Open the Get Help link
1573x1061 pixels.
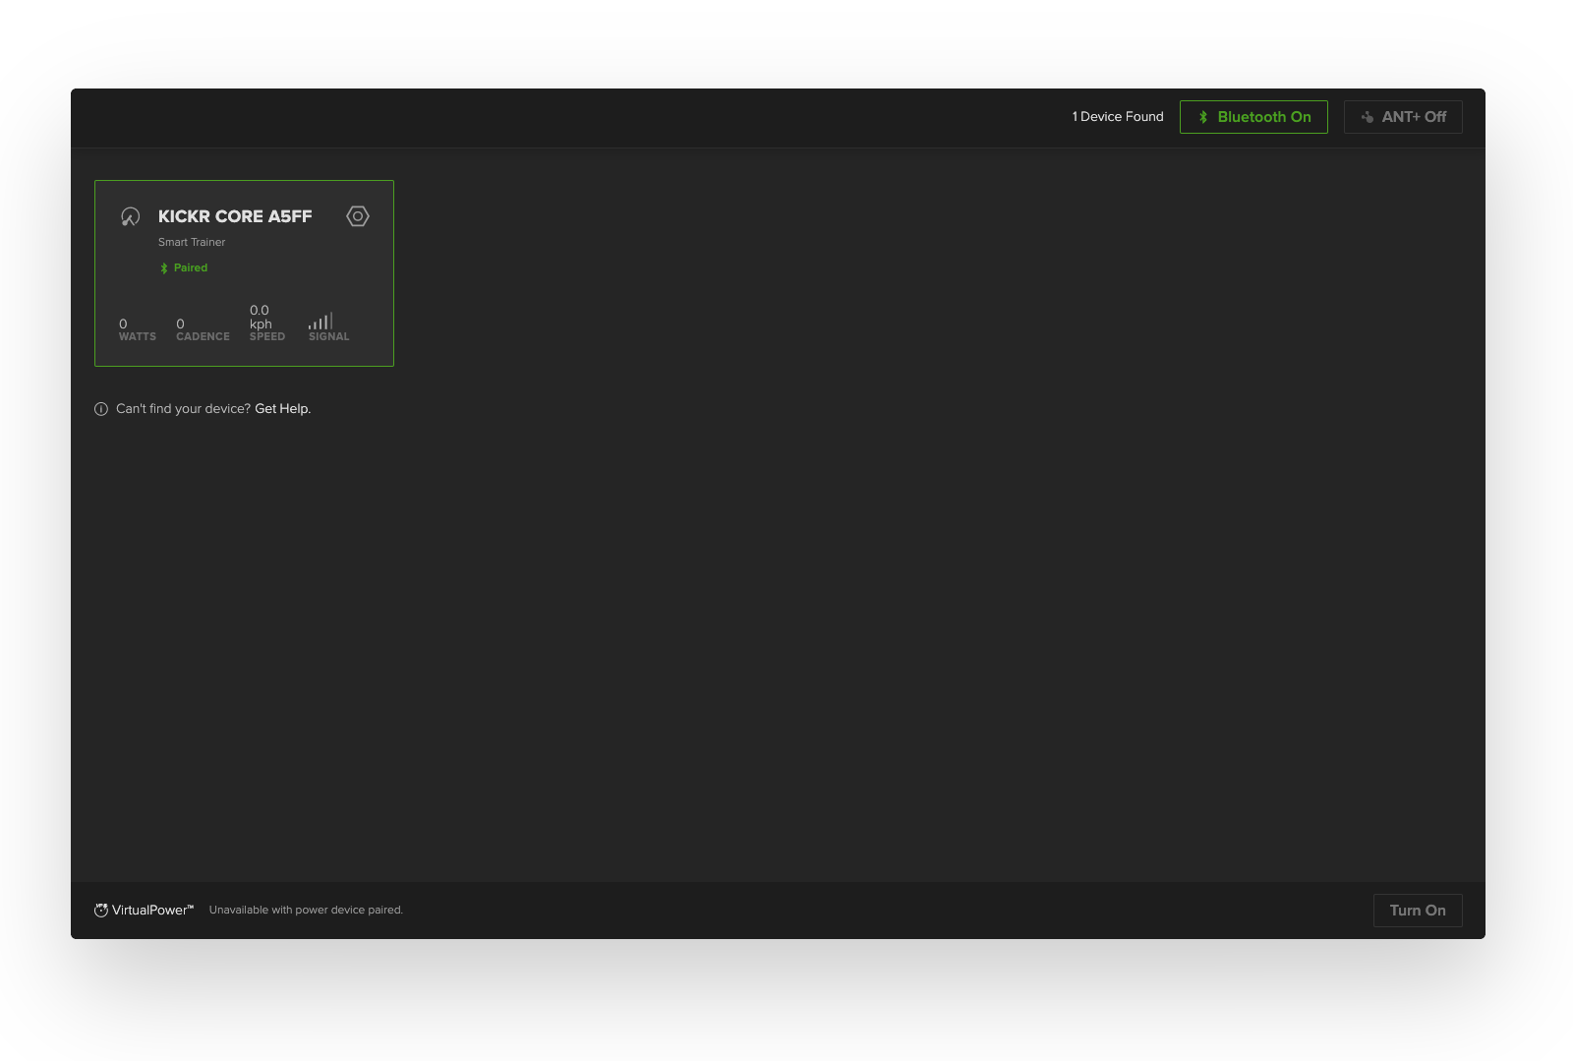pyautogui.click(x=282, y=409)
